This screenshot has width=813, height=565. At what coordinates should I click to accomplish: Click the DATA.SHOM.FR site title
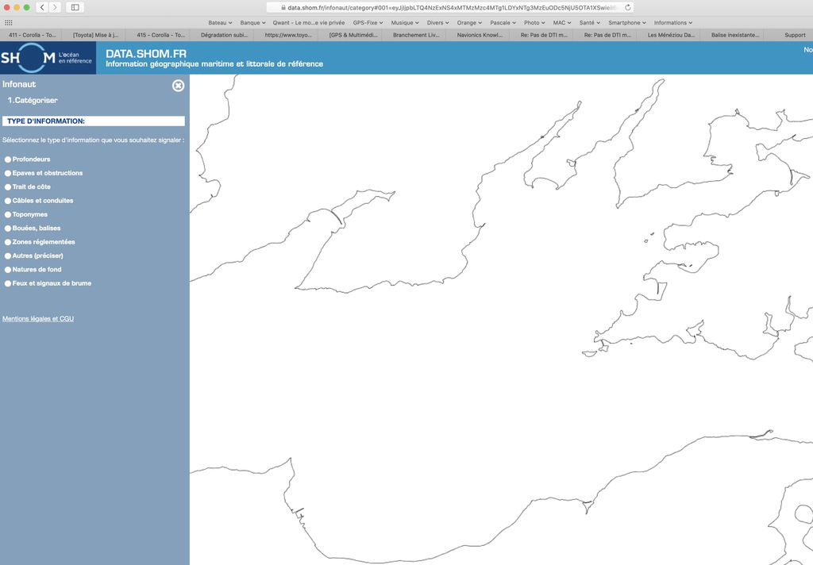point(146,53)
